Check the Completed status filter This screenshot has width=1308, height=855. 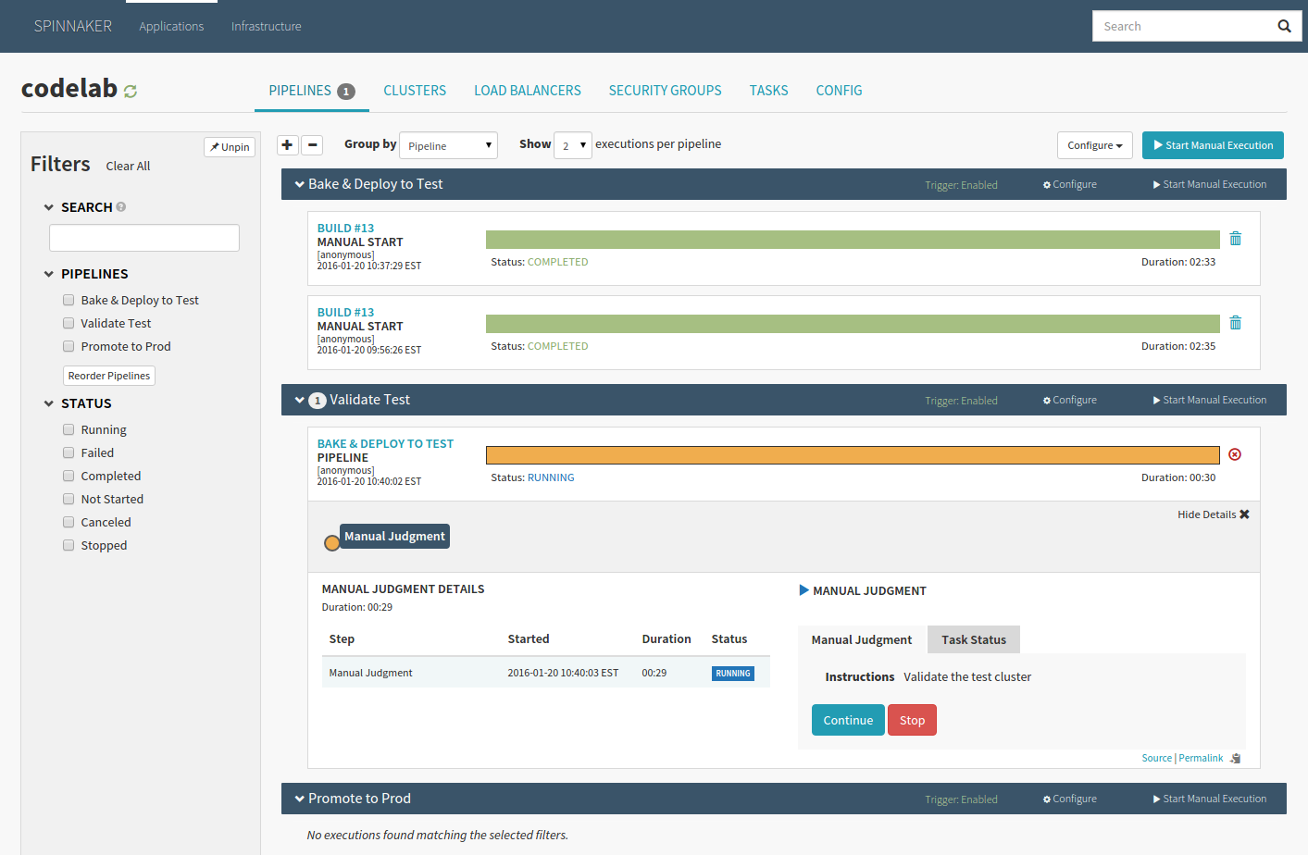tap(69, 476)
